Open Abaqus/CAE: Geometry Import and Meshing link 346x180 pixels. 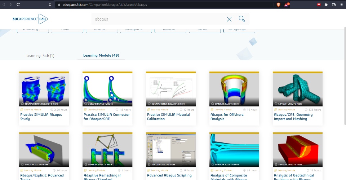point(293,117)
